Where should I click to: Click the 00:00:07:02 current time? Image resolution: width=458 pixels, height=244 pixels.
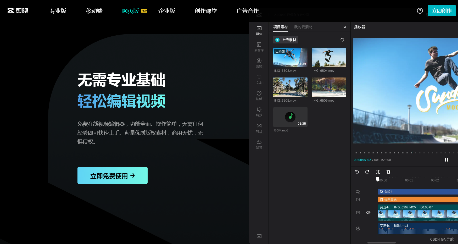pos(362,160)
